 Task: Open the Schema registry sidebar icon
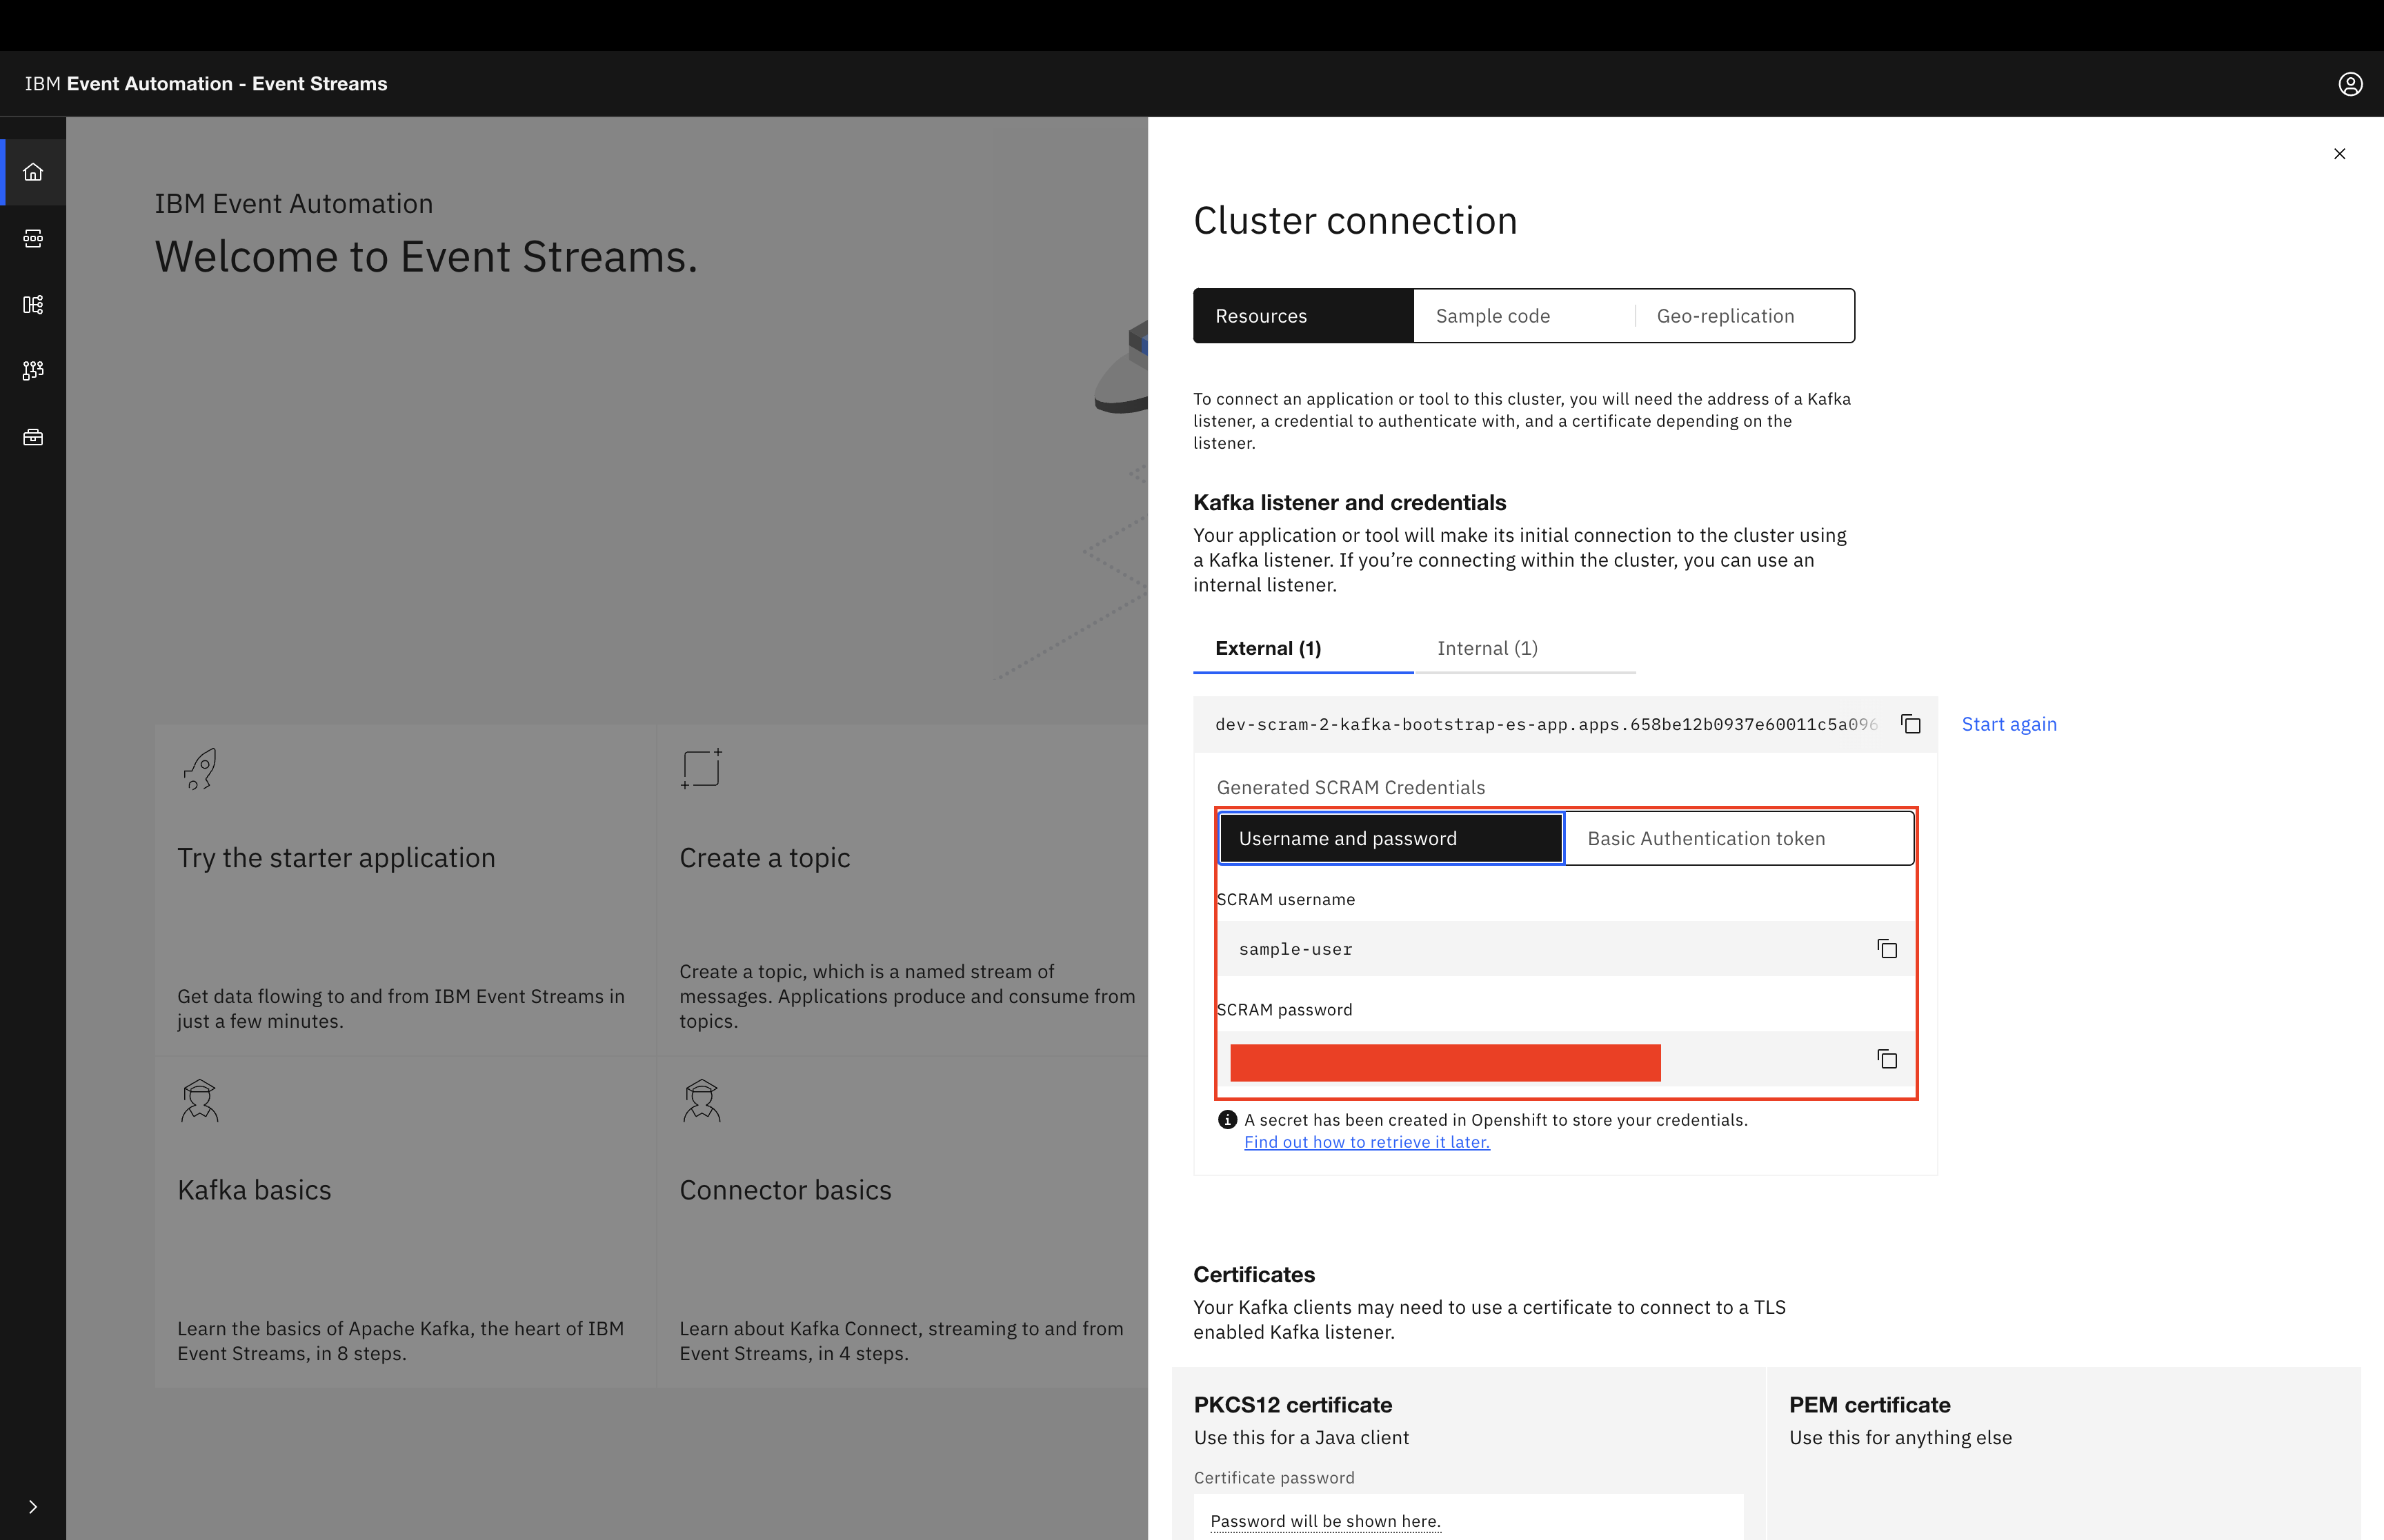(x=33, y=304)
